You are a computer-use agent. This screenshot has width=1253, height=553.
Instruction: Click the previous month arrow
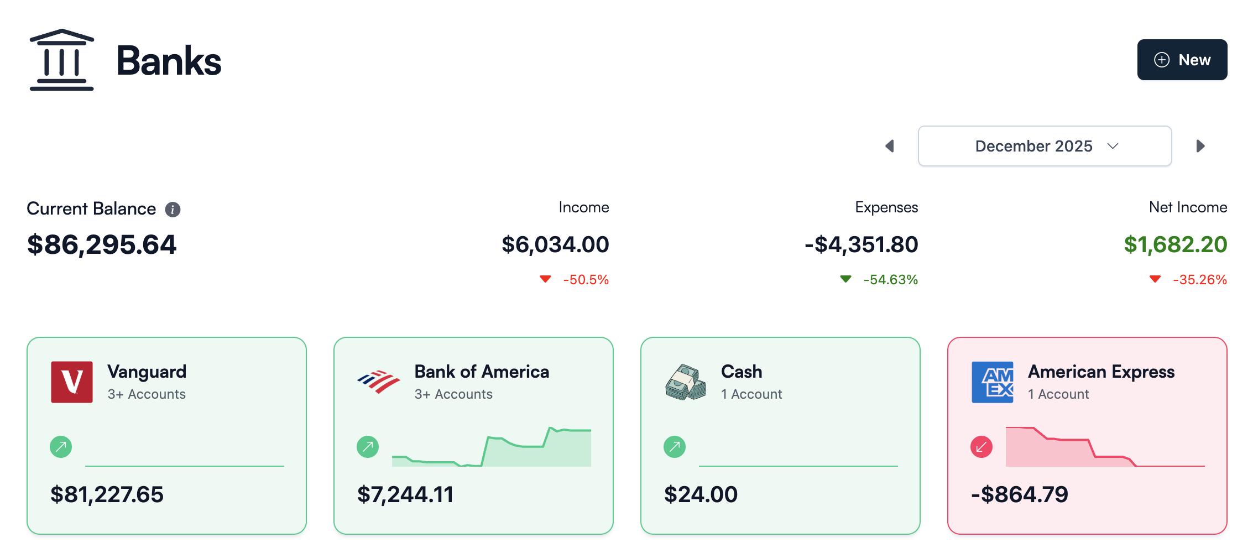coord(890,146)
